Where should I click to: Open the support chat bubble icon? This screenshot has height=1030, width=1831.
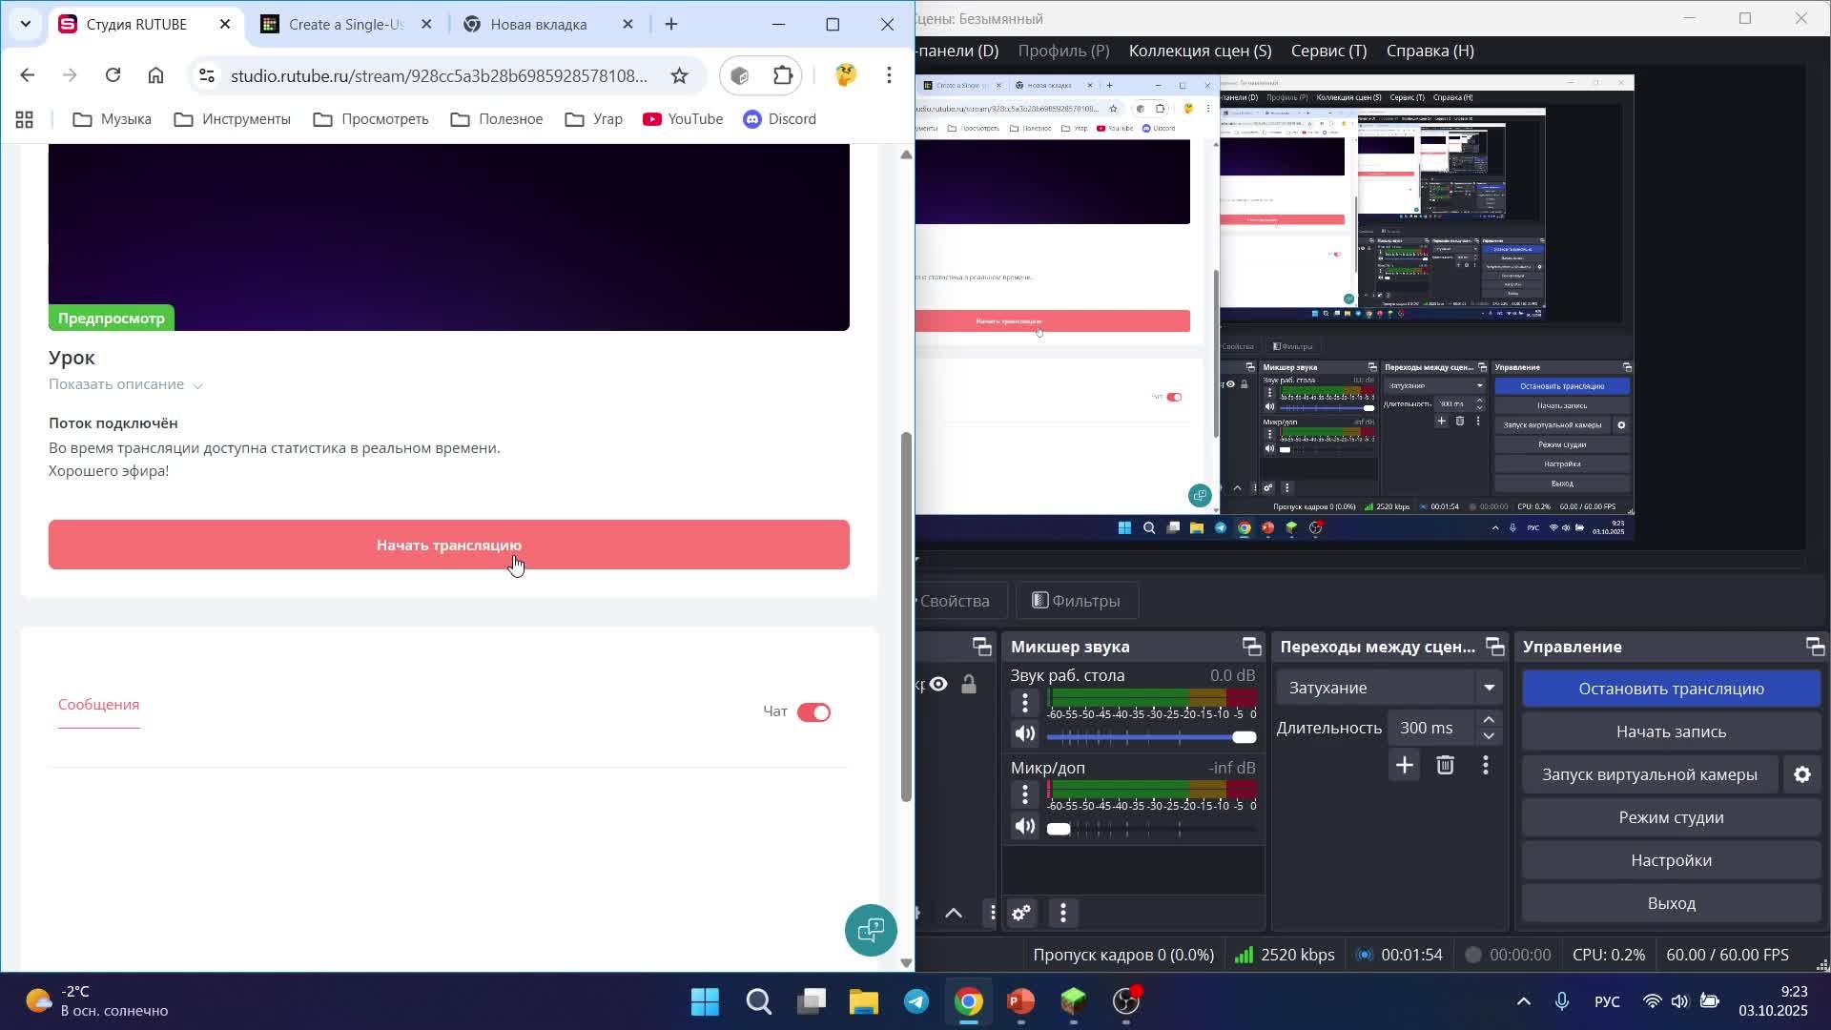click(x=871, y=930)
